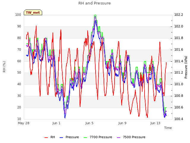Screen dimensions: 190x143
Task: Click the 70 value on RH axis
Action: [19, 50]
